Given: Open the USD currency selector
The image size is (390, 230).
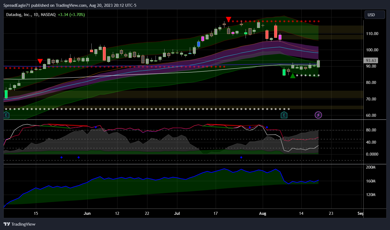Looking at the screenshot, I should coord(374,15).
